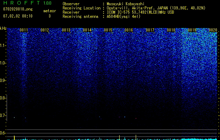Click the HROFFT 1.0.0 title text
This screenshot has height=140, width=220.
(27, 3)
